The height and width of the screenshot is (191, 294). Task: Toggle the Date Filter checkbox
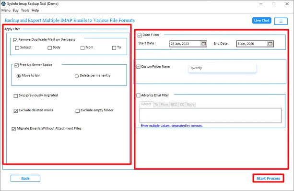[140, 36]
